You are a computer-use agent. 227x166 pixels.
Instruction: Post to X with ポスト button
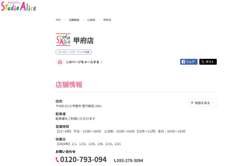point(208,62)
